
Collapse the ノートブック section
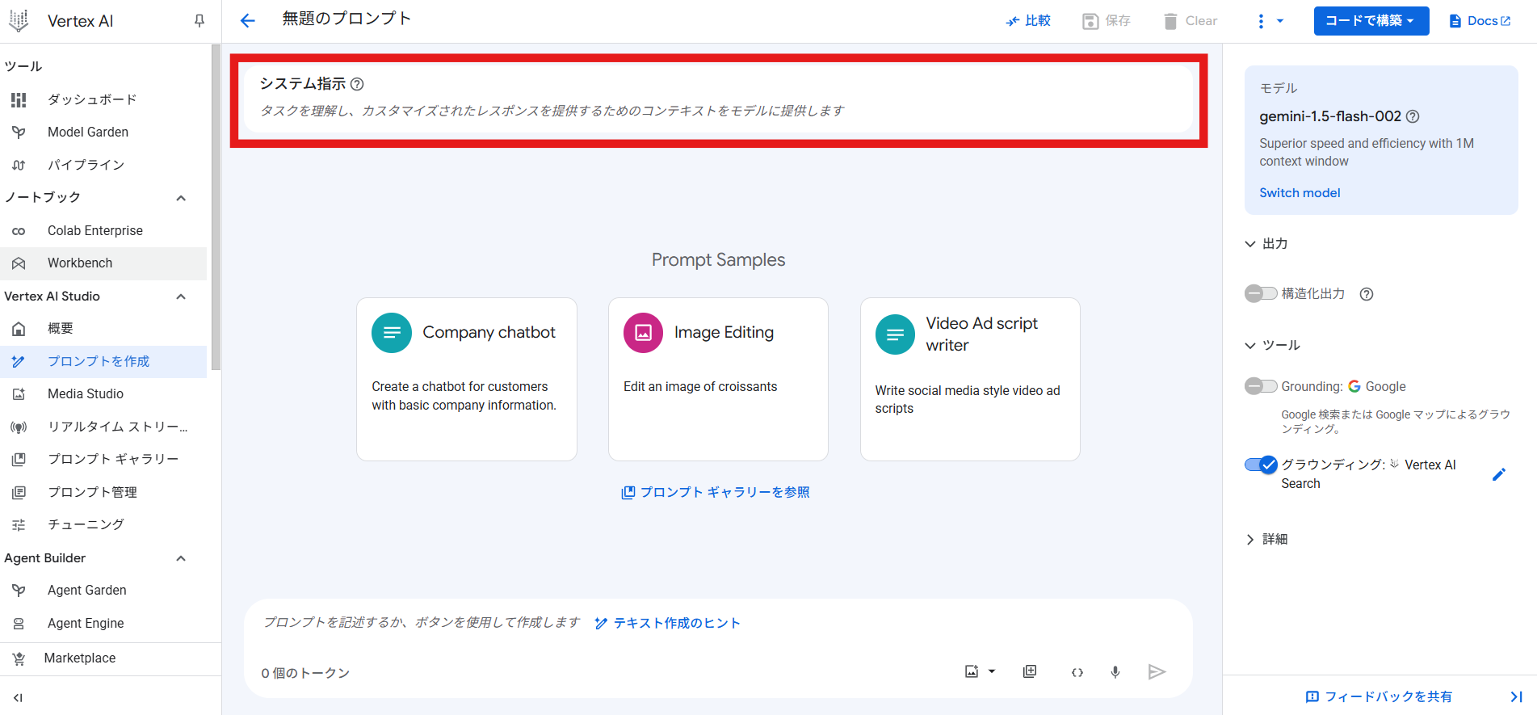pos(181,198)
